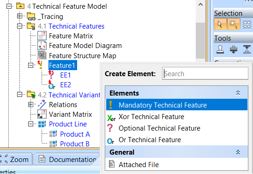Select Feature Structure Map in tree
This screenshot has height=174, width=253.
(x=83, y=56)
